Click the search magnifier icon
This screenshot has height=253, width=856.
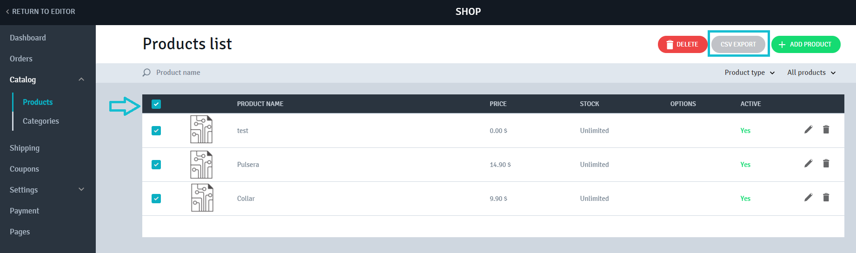coord(146,73)
